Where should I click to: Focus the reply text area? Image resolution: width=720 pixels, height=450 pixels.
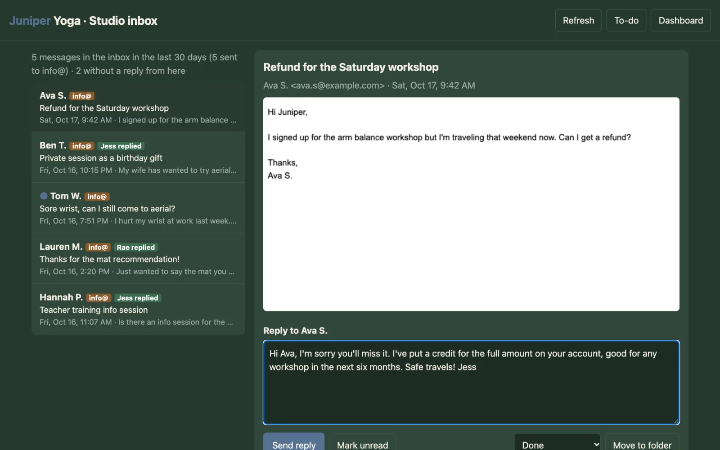pyautogui.click(x=471, y=382)
